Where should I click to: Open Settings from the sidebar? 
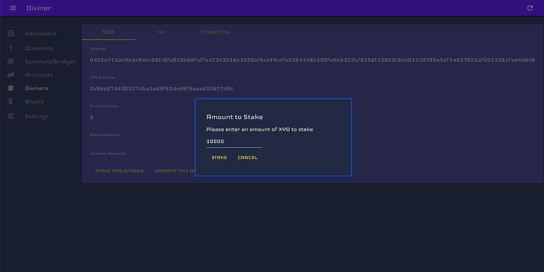(37, 116)
